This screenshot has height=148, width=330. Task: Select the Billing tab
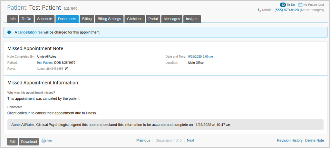87,19
